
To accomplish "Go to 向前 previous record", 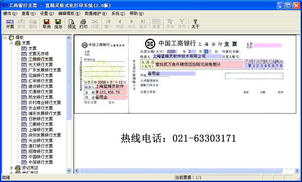I will click(x=120, y=24).
